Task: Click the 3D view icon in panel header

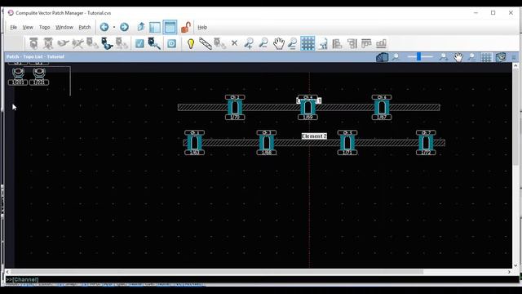Action: 382,57
